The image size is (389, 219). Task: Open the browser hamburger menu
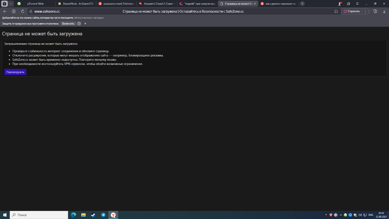tap(357, 4)
